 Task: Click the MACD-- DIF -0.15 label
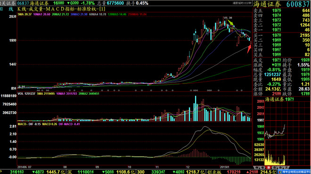29,124
